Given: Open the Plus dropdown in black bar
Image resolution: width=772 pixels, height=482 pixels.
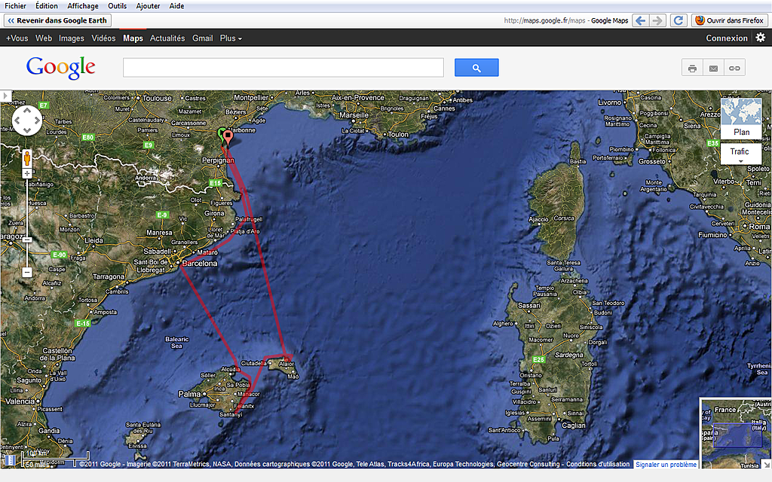Looking at the screenshot, I should [x=231, y=38].
